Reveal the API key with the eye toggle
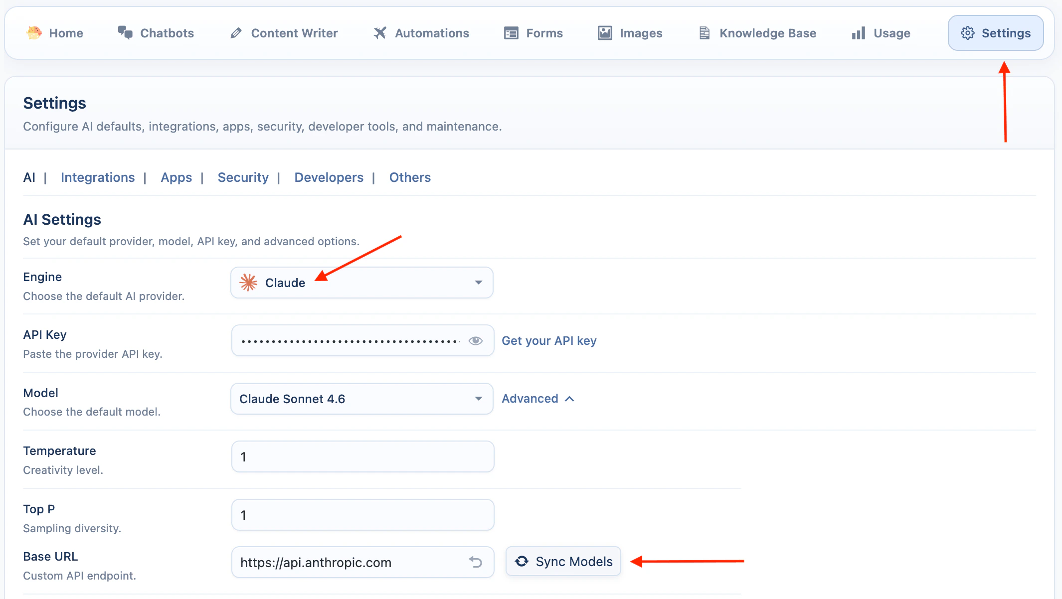Image resolution: width=1062 pixels, height=599 pixels. (476, 340)
